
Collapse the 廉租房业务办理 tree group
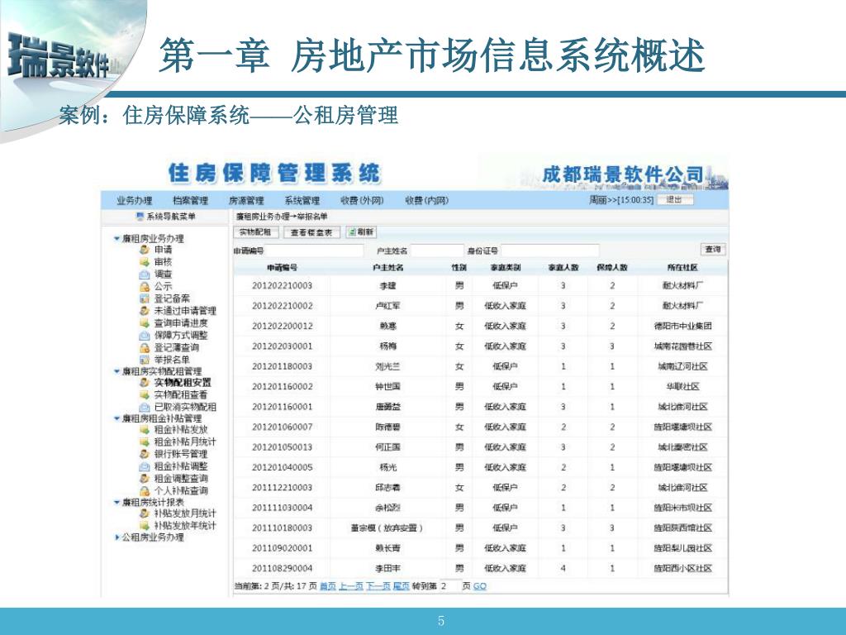coord(116,238)
